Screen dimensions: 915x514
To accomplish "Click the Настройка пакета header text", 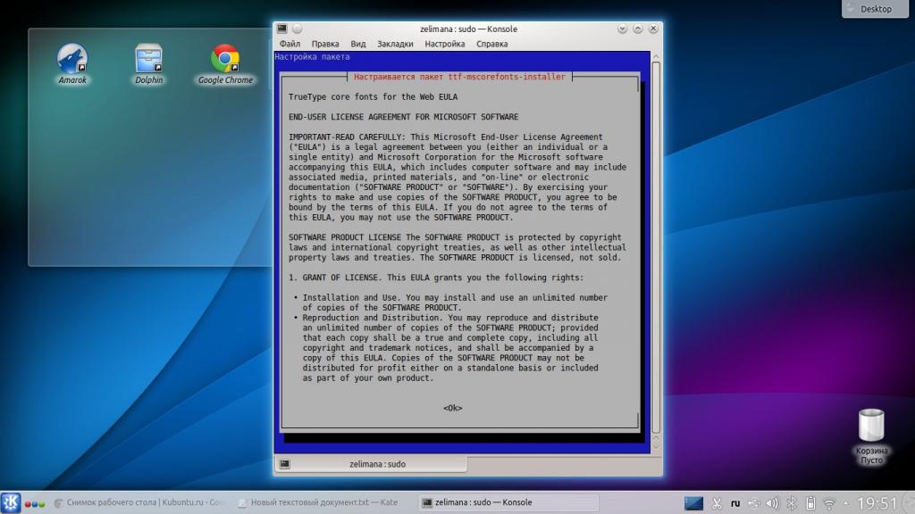I will [312, 56].
